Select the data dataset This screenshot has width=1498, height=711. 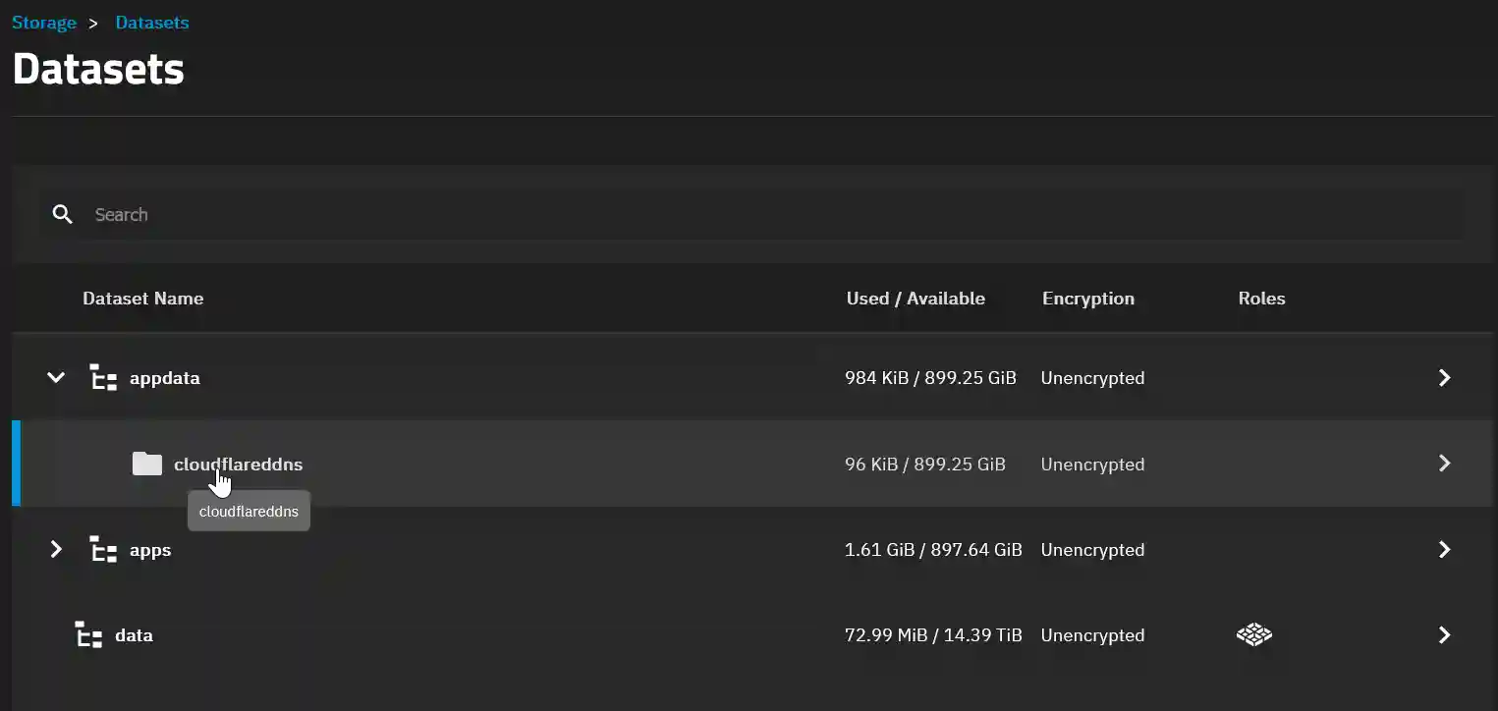point(134,634)
